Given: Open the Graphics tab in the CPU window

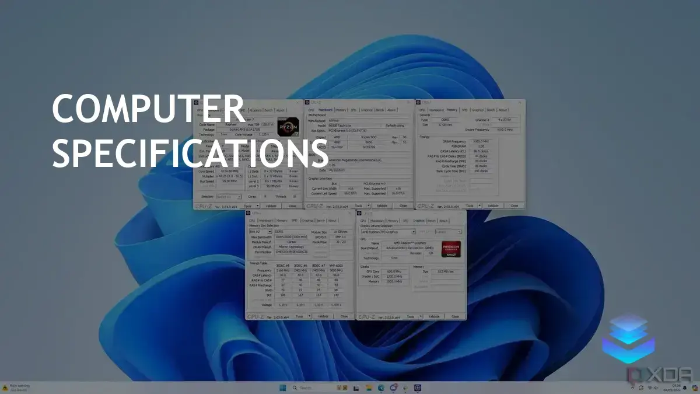Looking at the screenshot, I should click(256, 110).
